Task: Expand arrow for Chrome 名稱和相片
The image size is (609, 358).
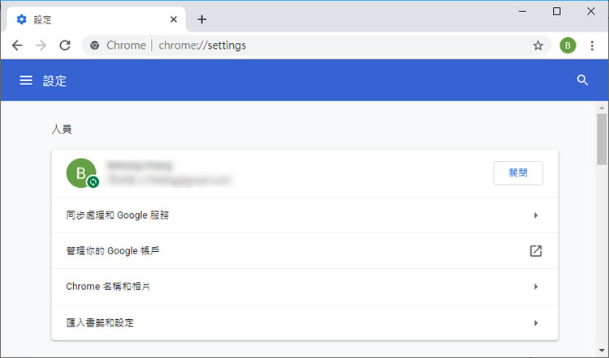Action: 536,287
